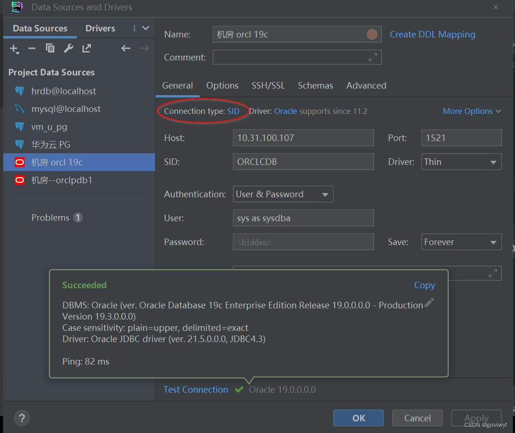Click Test Connection link

click(196, 389)
